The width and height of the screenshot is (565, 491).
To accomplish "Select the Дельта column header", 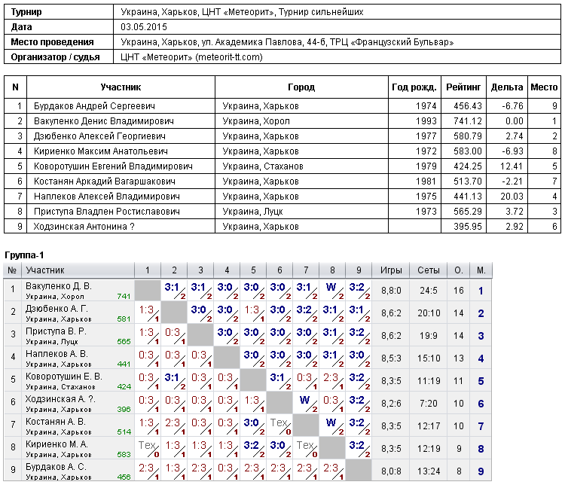I will click(x=507, y=87).
